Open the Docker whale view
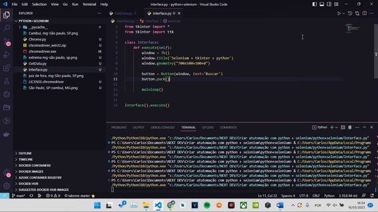Image resolution: width=378 pixels, height=212 pixels. coord(6,134)
